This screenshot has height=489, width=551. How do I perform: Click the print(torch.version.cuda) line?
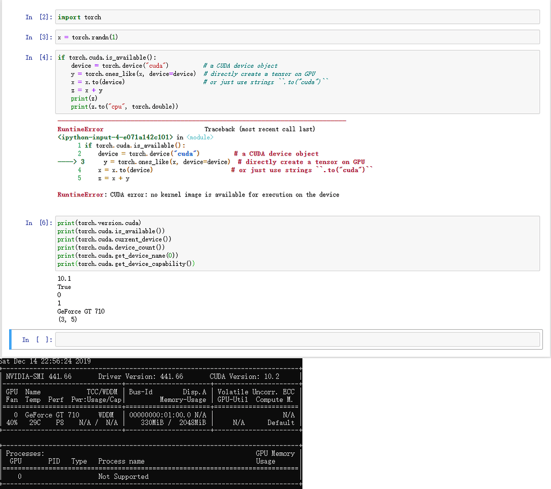tap(99, 223)
